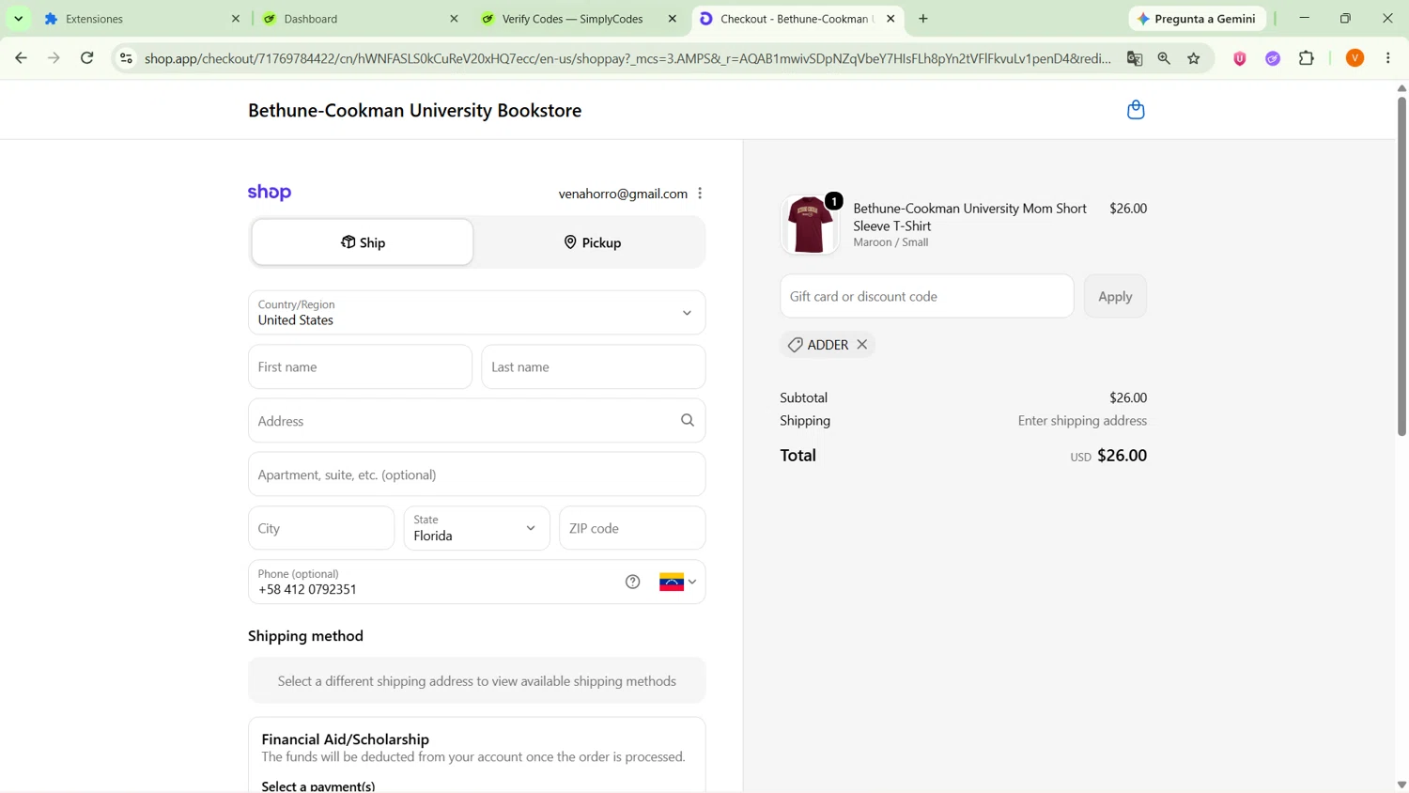Image resolution: width=1409 pixels, height=793 pixels.
Task: Expand the Country/Region dropdown
Action: 477,313
